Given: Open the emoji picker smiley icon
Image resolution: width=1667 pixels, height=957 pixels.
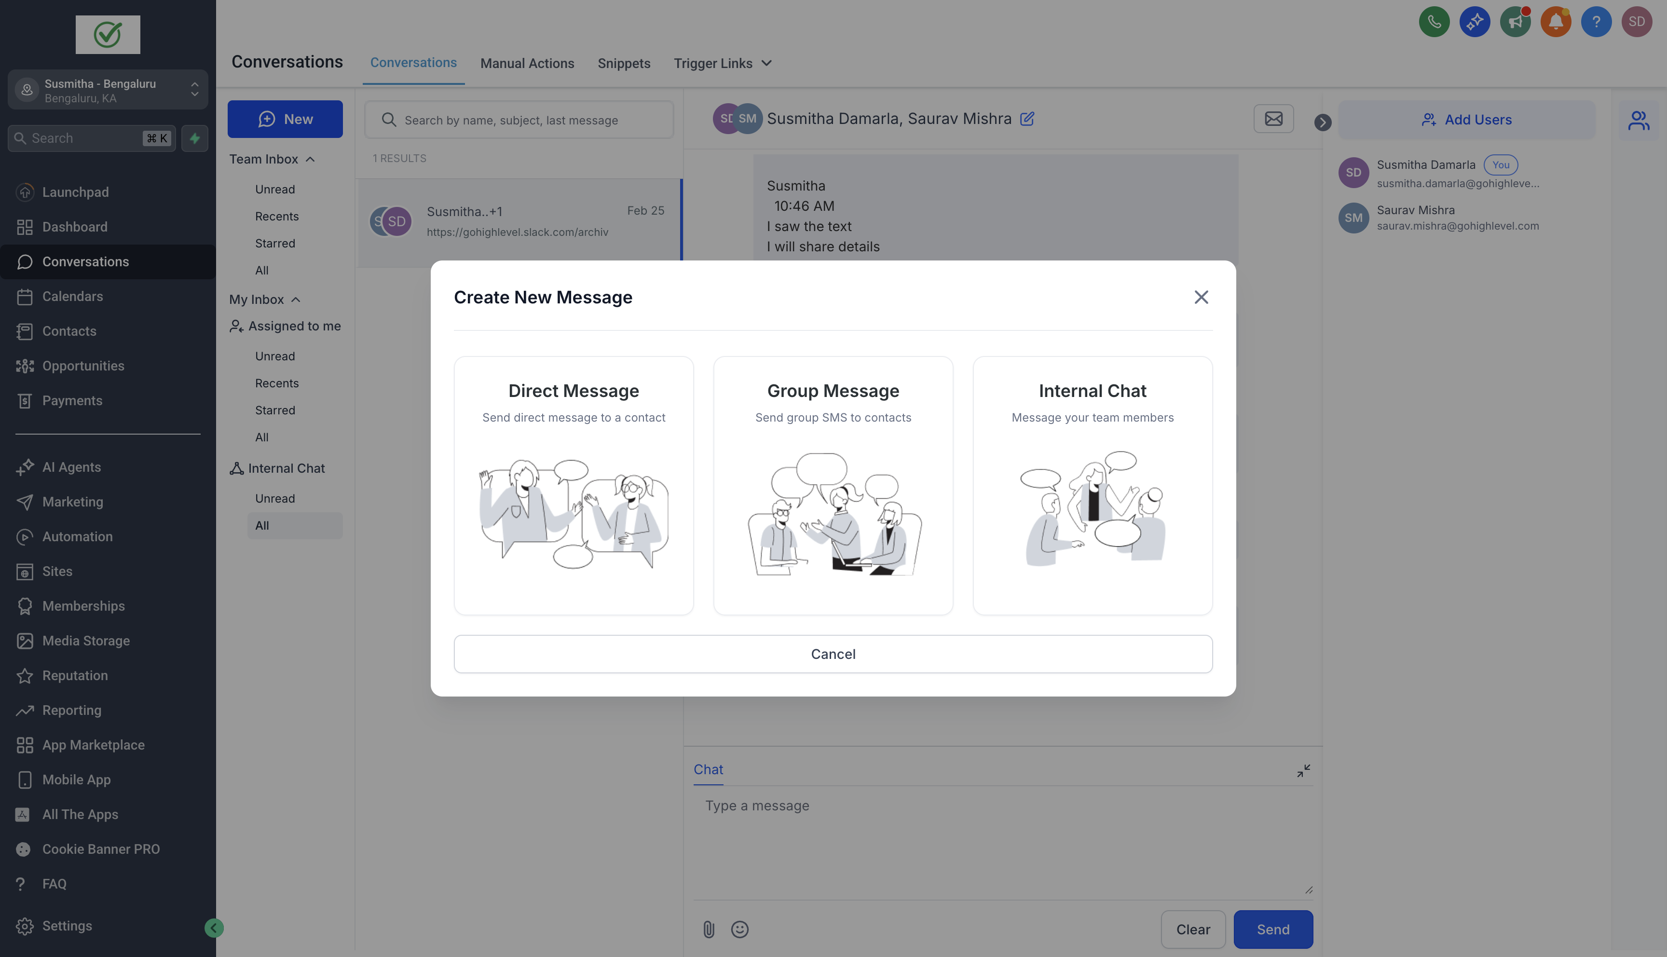Looking at the screenshot, I should coord(740,929).
